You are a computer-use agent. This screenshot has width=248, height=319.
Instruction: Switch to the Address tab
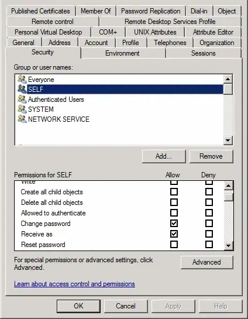point(60,43)
